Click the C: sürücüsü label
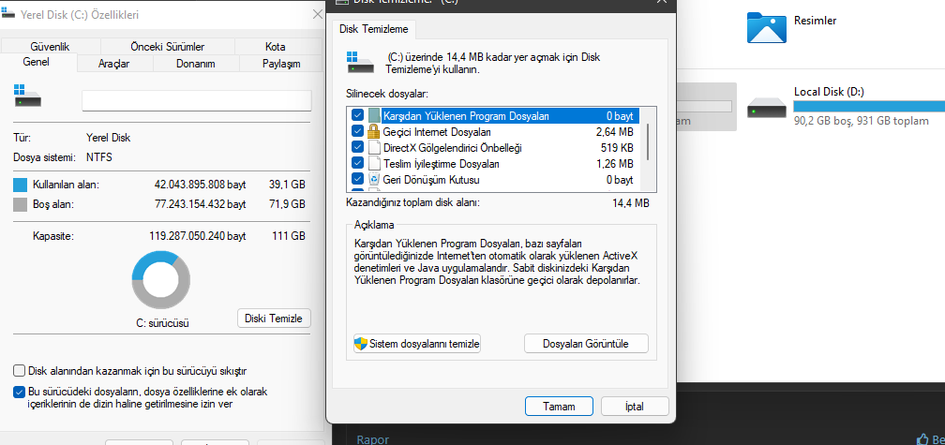945x445 pixels. pyautogui.click(x=163, y=323)
